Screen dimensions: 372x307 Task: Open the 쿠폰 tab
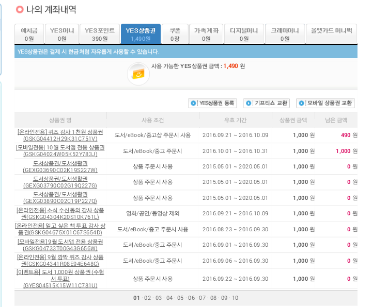(x=175, y=34)
